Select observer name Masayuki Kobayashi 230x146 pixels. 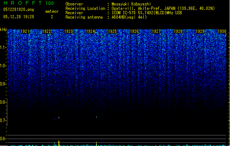[x=131, y=4]
